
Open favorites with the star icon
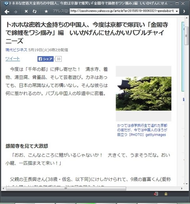click(46, 11)
